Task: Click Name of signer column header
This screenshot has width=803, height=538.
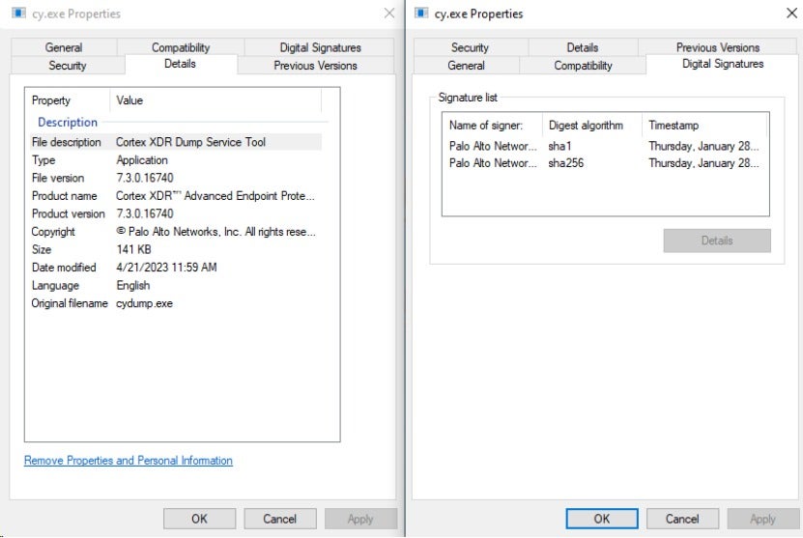Action: [x=492, y=125]
